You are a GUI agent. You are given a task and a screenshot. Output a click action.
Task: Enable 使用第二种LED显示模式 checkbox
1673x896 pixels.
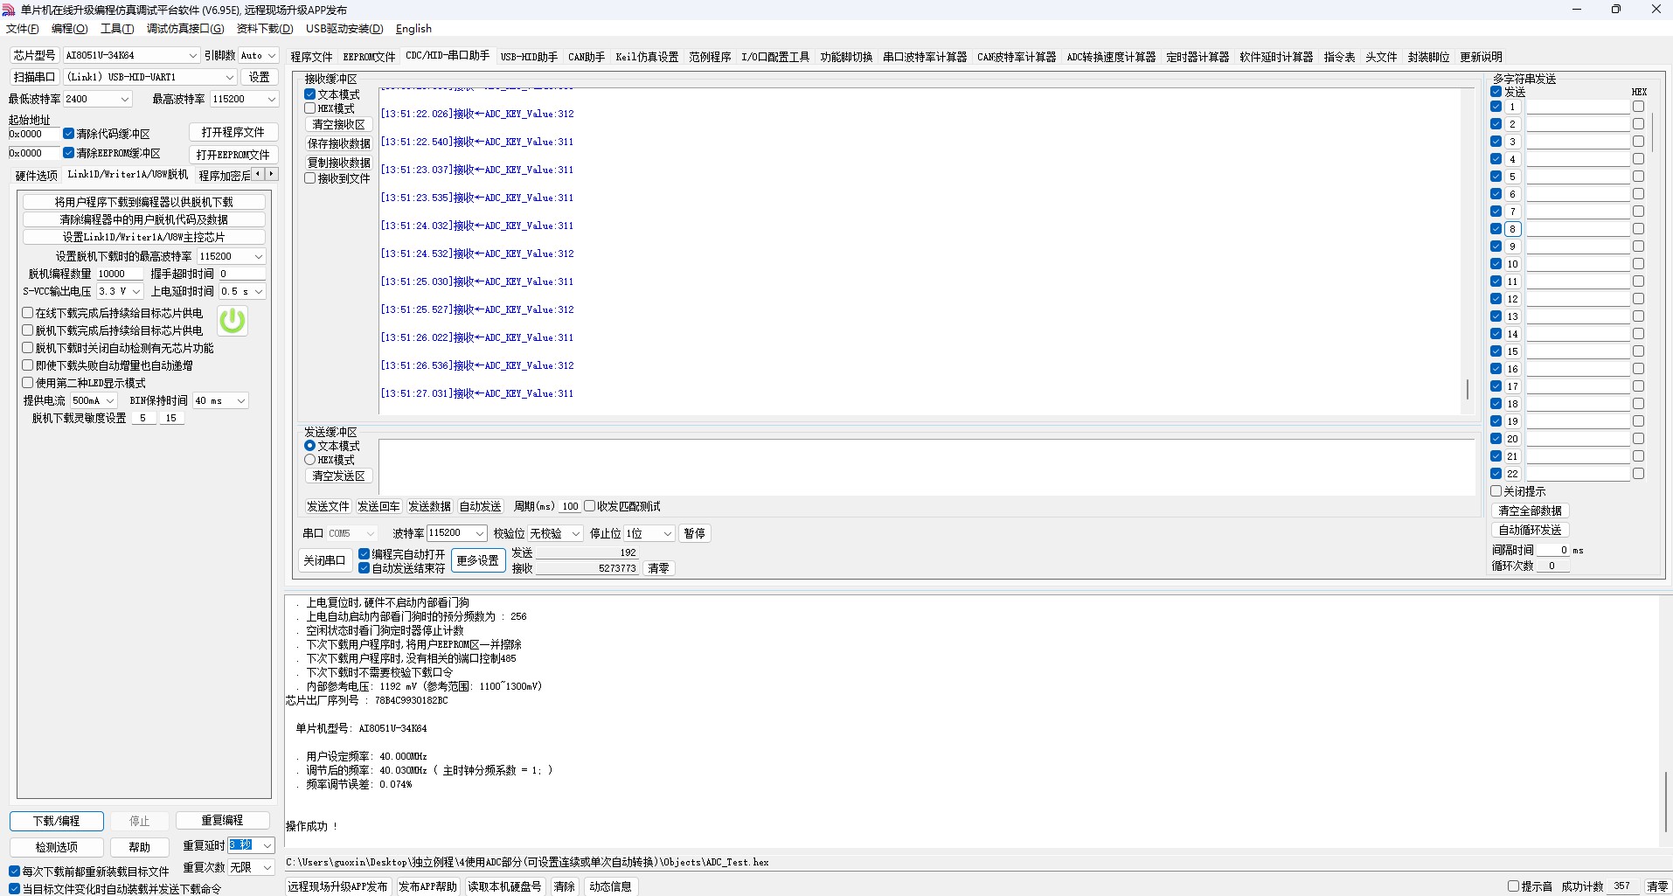pyautogui.click(x=28, y=383)
